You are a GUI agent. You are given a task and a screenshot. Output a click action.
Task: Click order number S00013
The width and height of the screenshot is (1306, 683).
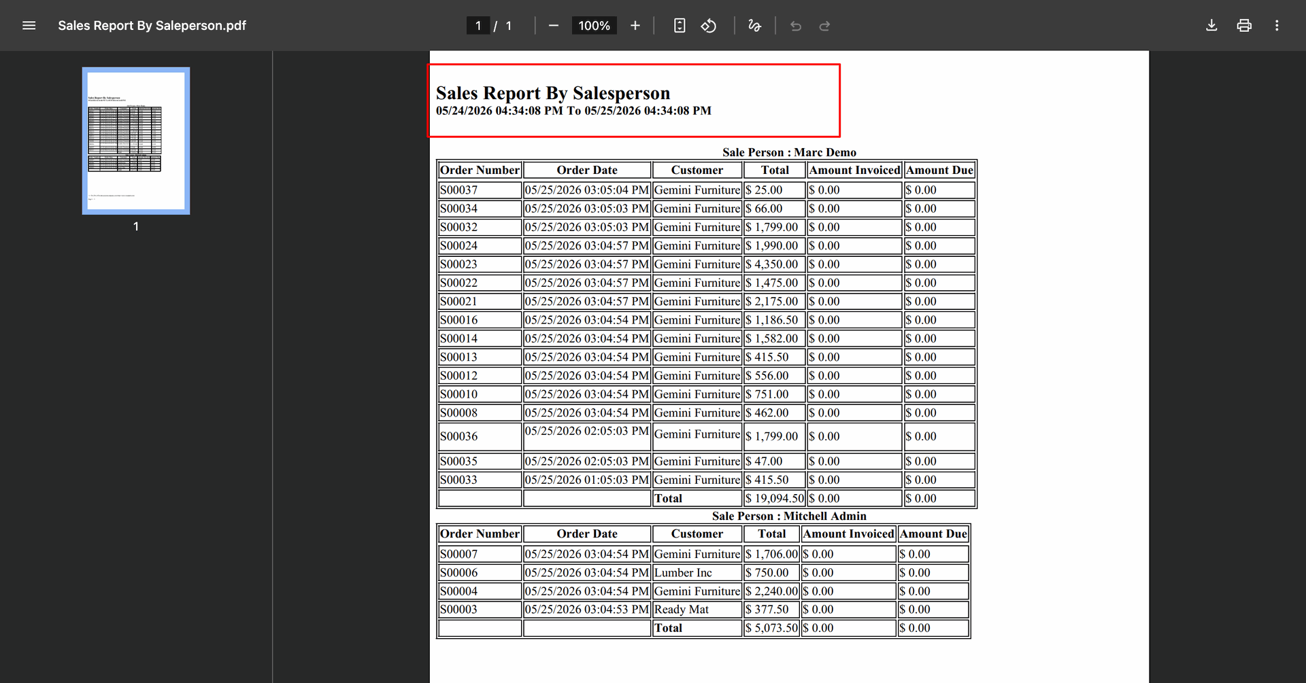point(459,357)
